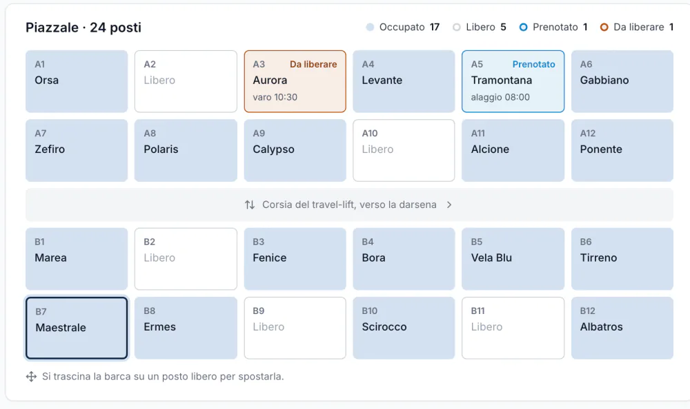
Task: Click the Occupato legend dot
Action: tap(370, 28)
